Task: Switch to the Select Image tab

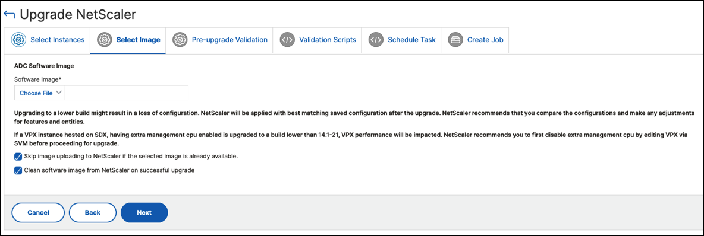Action: [128, 40]
